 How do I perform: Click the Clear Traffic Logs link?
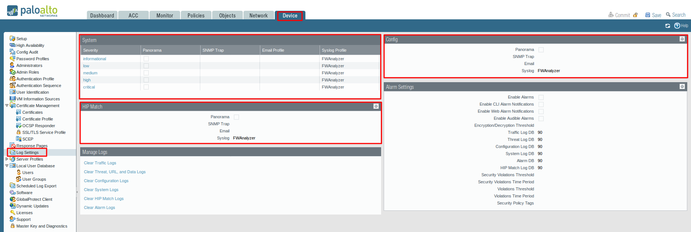pyautogui.click(x=100, y=163)
